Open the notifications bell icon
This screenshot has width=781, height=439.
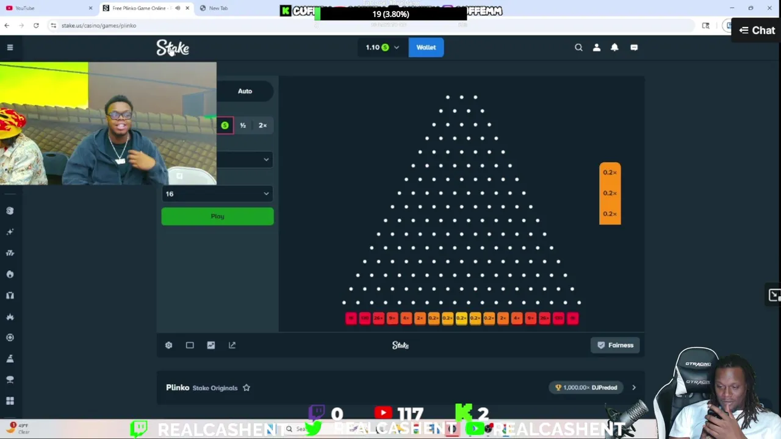pyautogui.click(x=614, y=47)
